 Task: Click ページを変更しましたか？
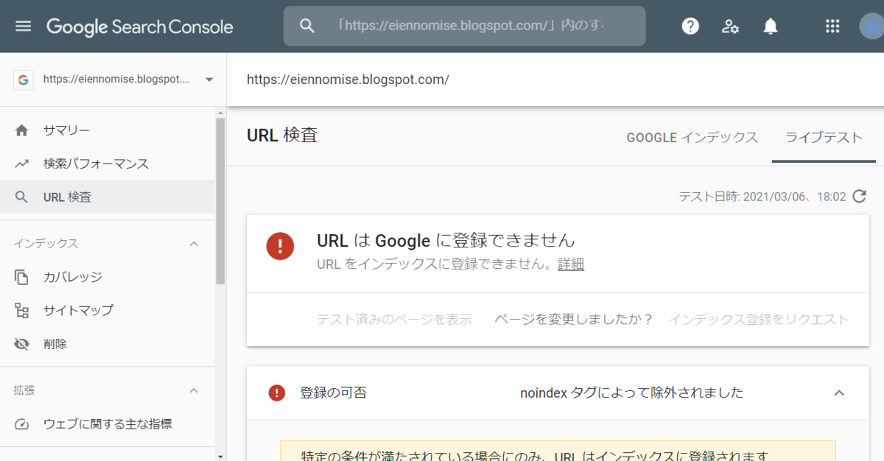tap(573, 319)
